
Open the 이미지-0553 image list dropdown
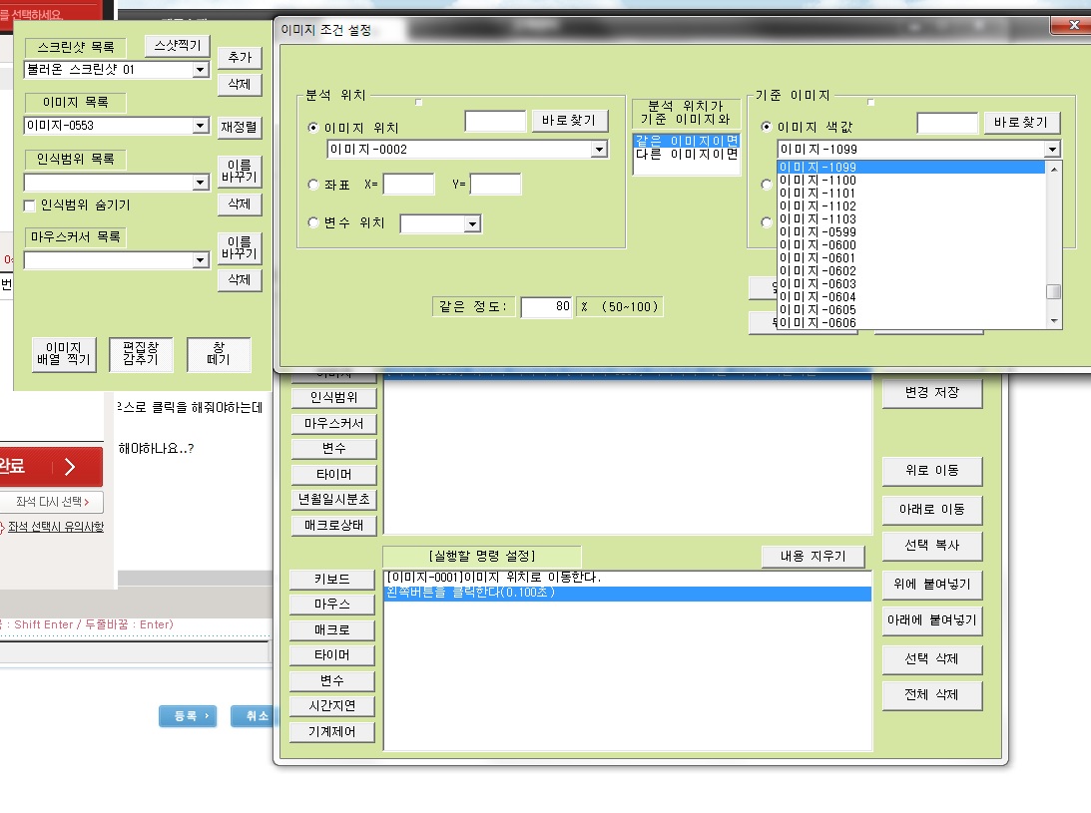(x=200, y=126)
